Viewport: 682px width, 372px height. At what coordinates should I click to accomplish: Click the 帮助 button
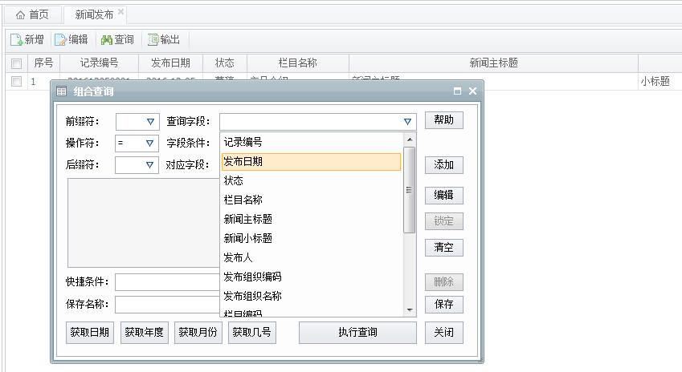[x=444, y=120]
